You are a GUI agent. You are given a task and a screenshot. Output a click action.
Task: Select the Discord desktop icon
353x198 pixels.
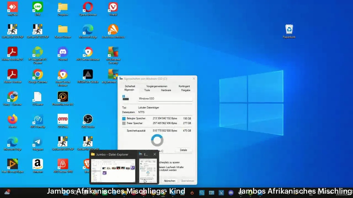(63, 54)
